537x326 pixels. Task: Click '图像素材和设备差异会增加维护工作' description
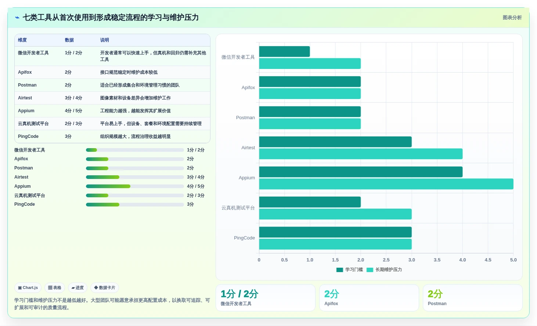[136, 98]
